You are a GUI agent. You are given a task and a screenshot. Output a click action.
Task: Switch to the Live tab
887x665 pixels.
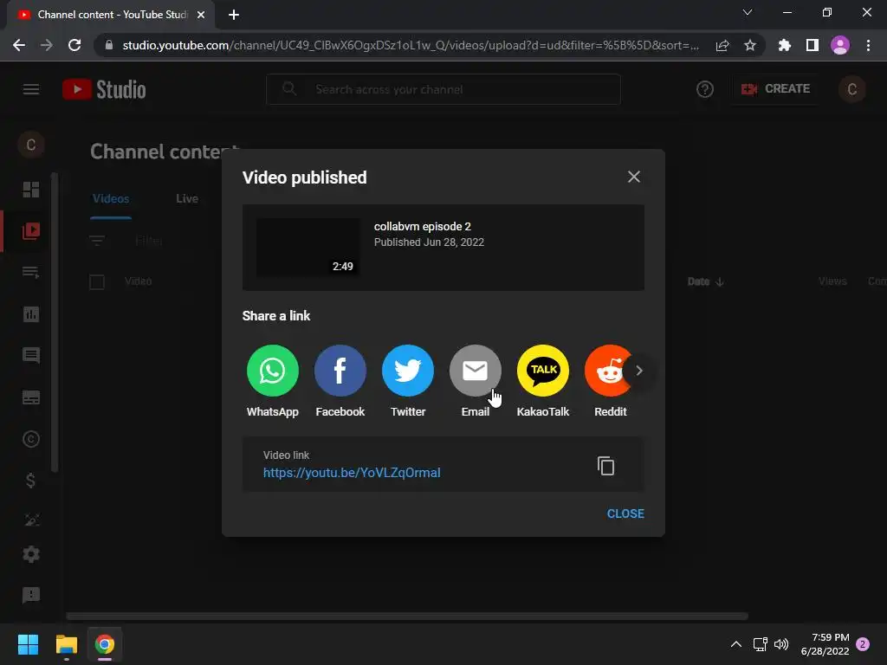187,198
